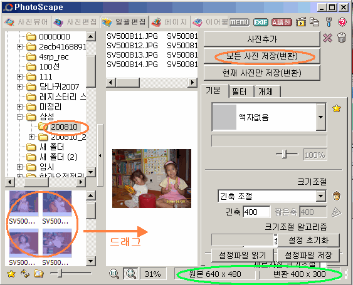Select the 일괄편집 tab
The height and width of the screenshot is (285, 353).
[124, 22]
